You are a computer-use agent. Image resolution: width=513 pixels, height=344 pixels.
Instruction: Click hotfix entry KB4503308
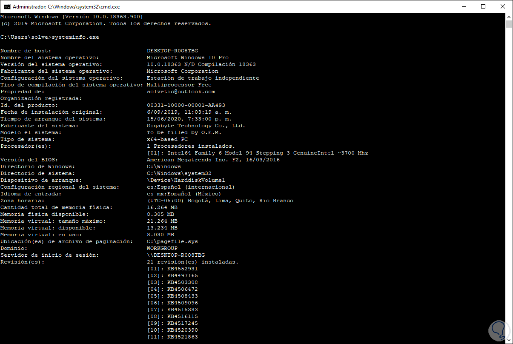click(x=172, y=282)
